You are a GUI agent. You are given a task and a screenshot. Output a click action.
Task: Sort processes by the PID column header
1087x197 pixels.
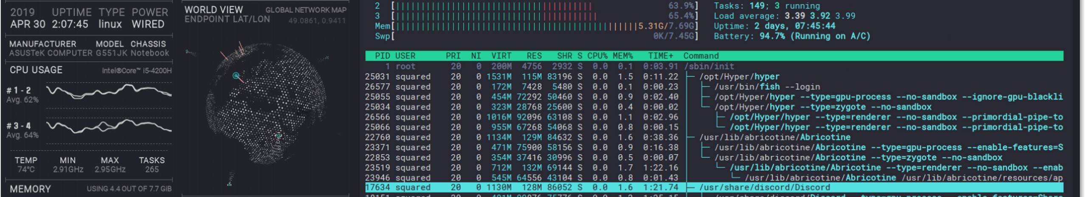[x=382, y=56]
